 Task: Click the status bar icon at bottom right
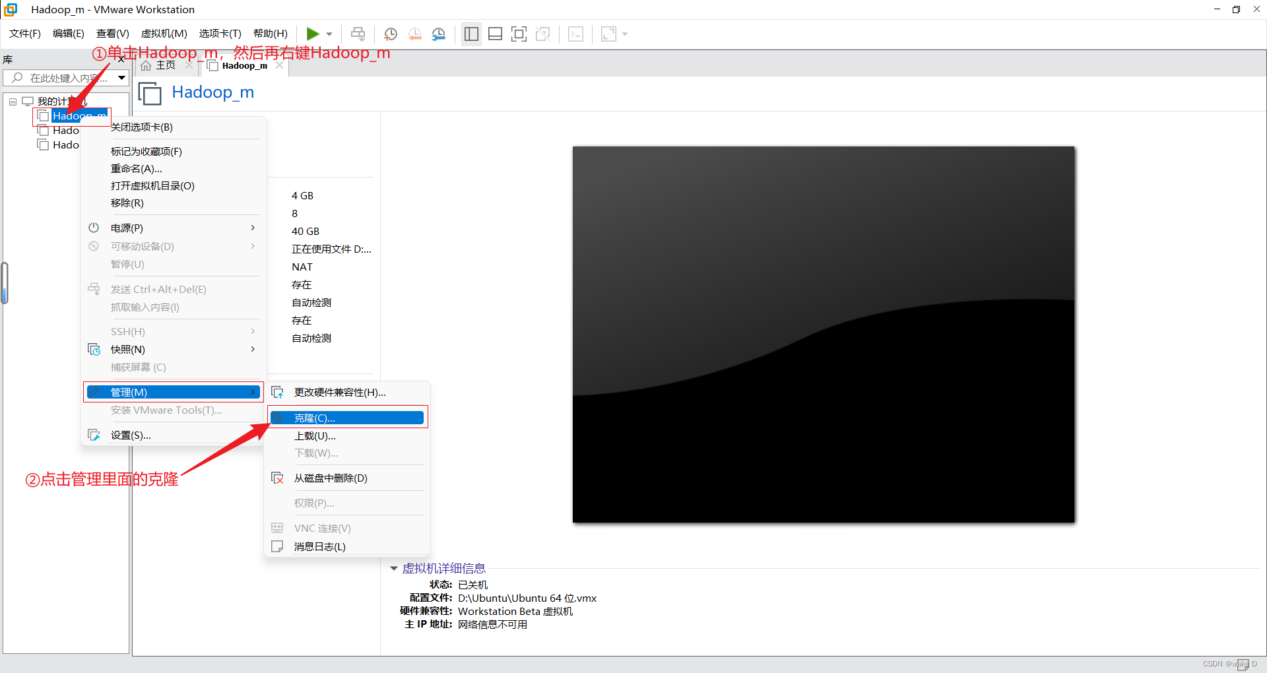(1243, 664)
